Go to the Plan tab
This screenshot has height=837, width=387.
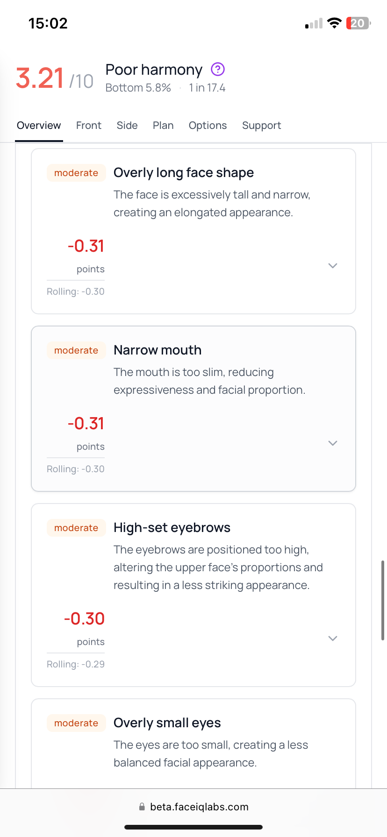tap(163, 126)
